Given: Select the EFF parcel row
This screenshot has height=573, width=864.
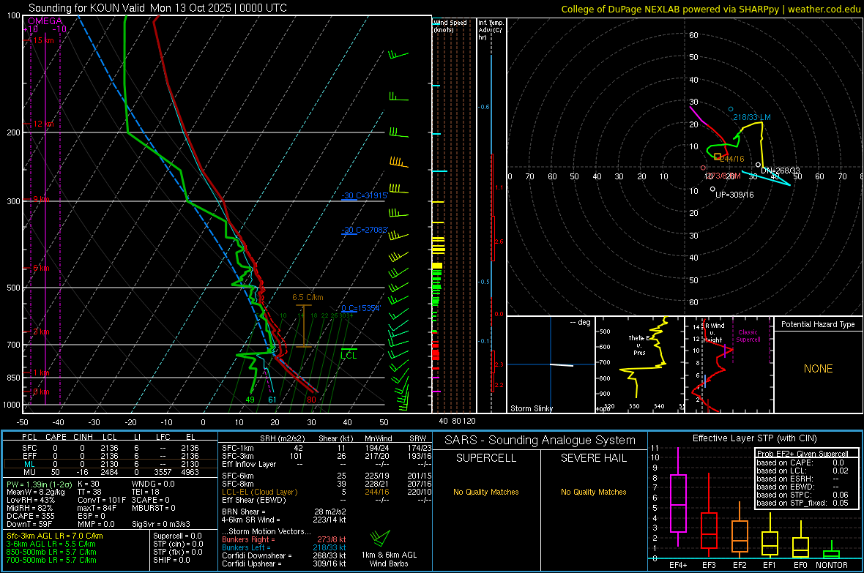Looking at the screenshot, I should tap(110, 456).
